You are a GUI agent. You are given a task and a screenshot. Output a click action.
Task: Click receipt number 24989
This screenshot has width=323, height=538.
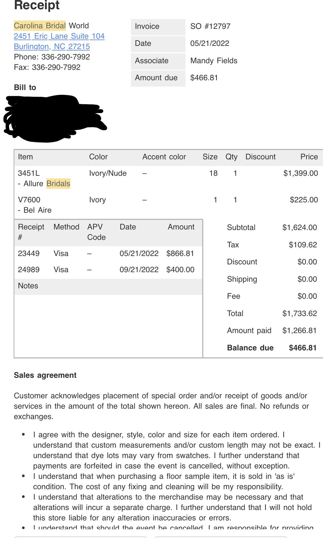click(x=29, y=270)
